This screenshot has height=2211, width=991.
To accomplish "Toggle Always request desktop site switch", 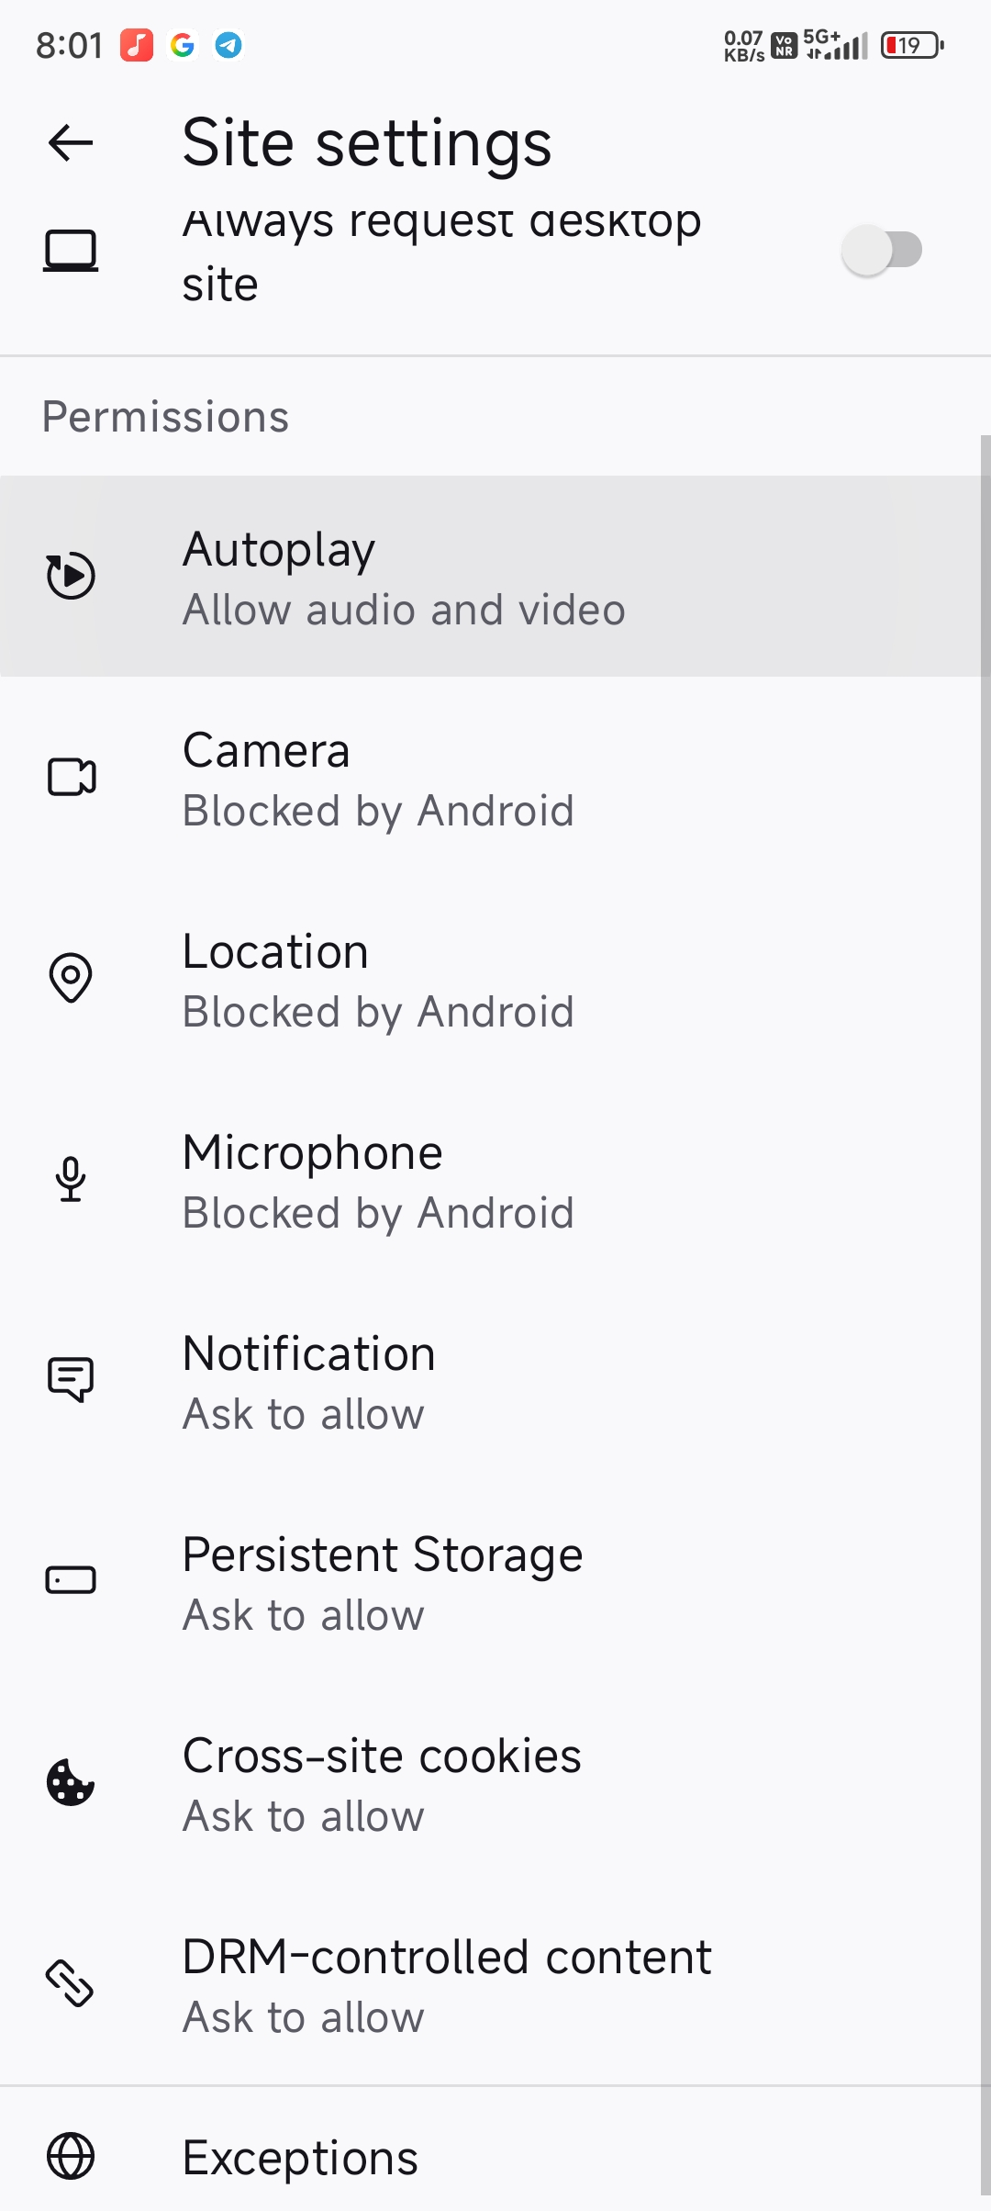I will click(x=882, y=250).
